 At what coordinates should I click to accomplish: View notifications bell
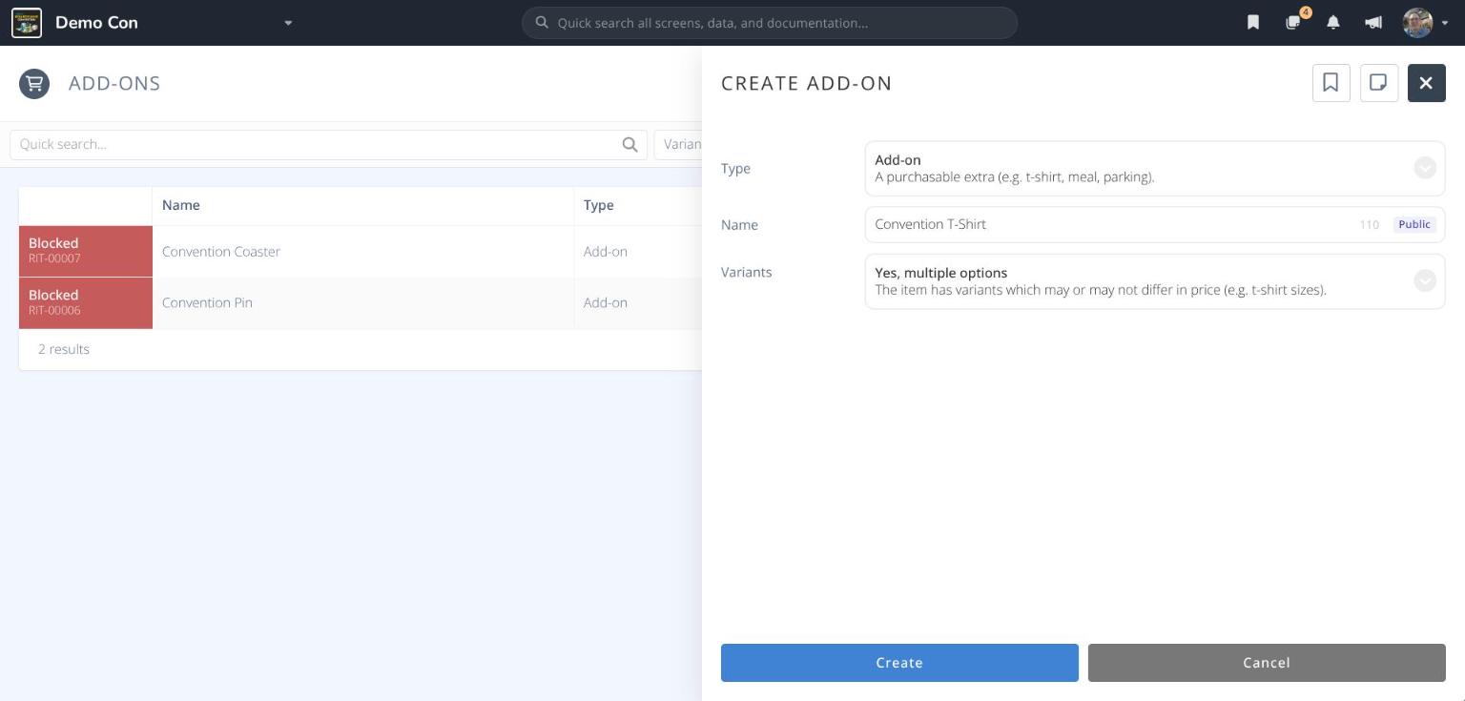(1333, 23)
